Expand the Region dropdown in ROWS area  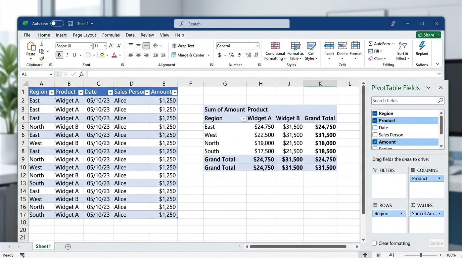(x=401, y=214)
